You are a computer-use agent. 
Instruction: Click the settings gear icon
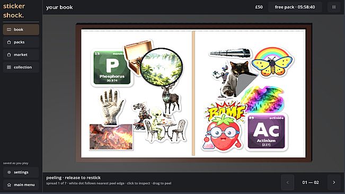pyautogui.click(x=9, y=172)
